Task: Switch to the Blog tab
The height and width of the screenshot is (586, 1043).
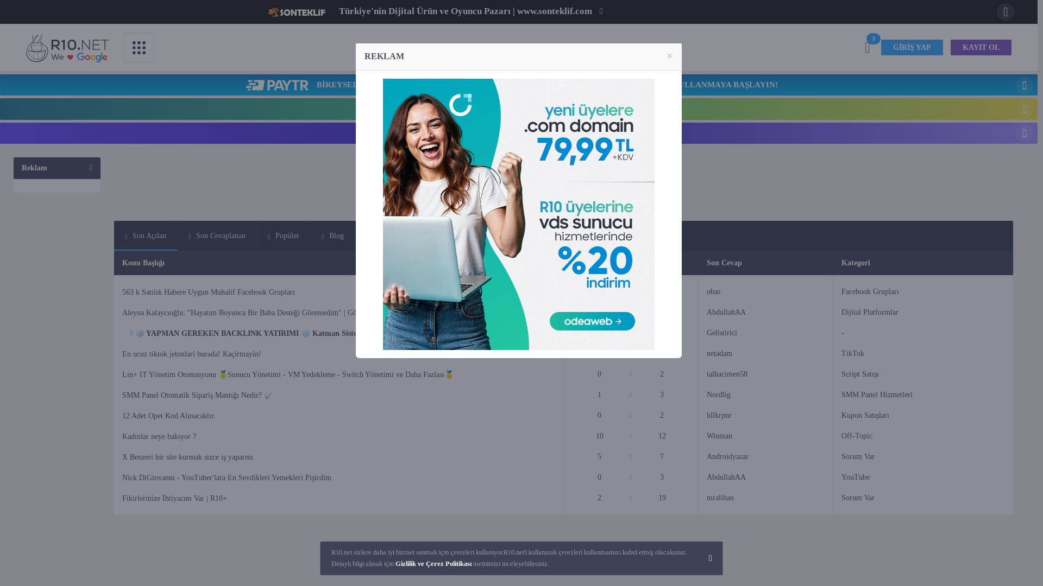Action: (x=332, y=236)
